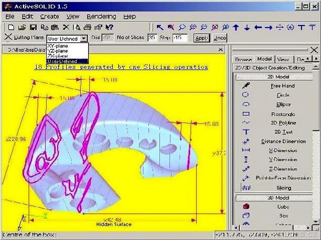Click the pointer with red cross icon
Screen dimensions: 321x240
[171, 27]
